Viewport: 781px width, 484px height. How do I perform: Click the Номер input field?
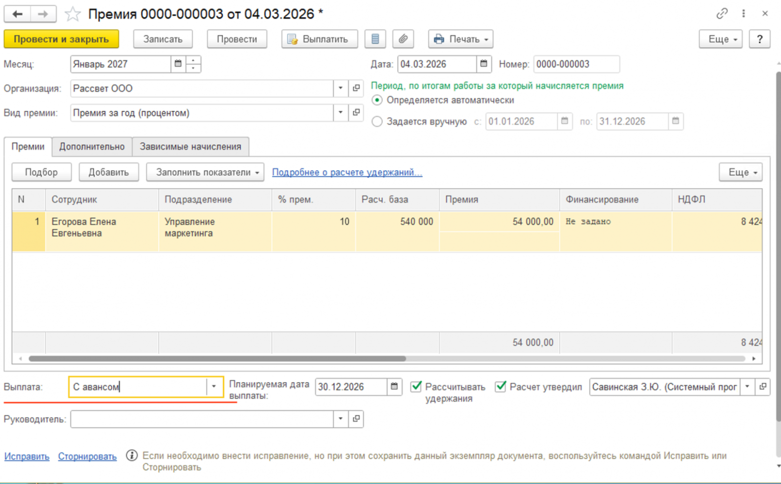click(x=576, y=64)
